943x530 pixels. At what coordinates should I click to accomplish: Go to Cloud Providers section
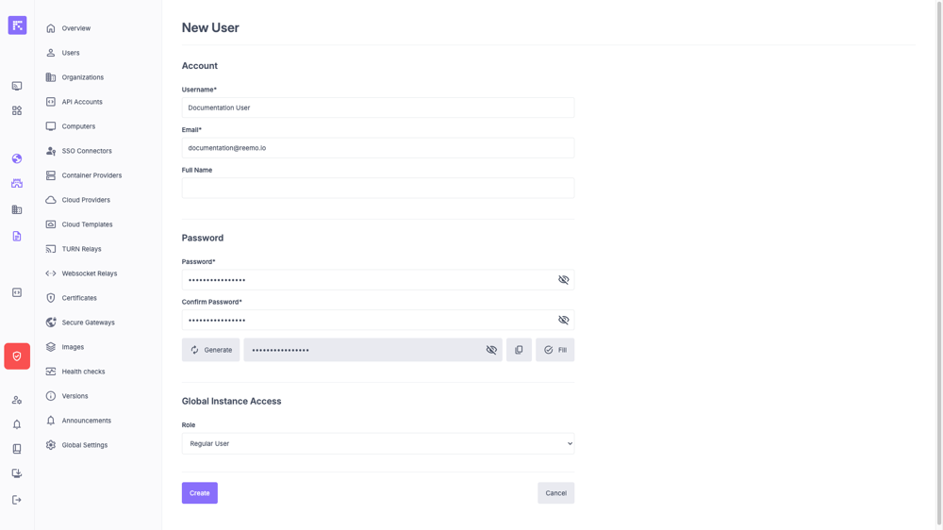(x=86, y=200)
